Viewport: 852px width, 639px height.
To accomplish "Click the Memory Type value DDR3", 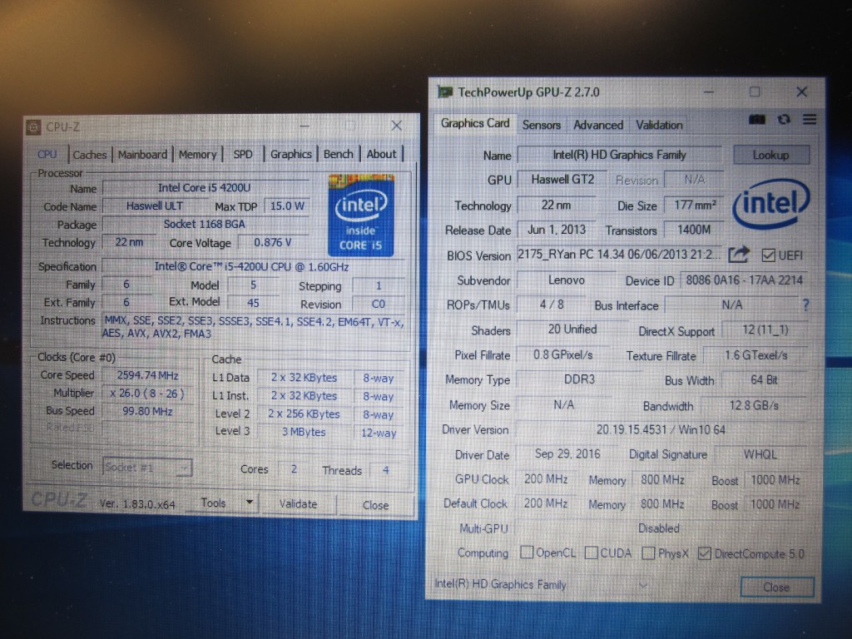I will point(579,379).
